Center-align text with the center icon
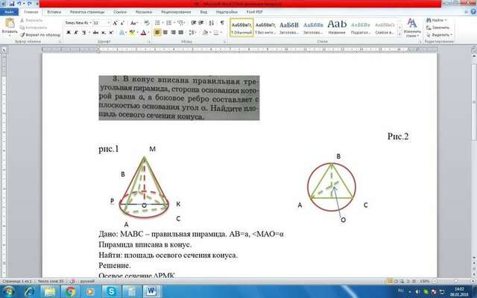This screenshot has height=298, width=477. click(x=165, y=33)
